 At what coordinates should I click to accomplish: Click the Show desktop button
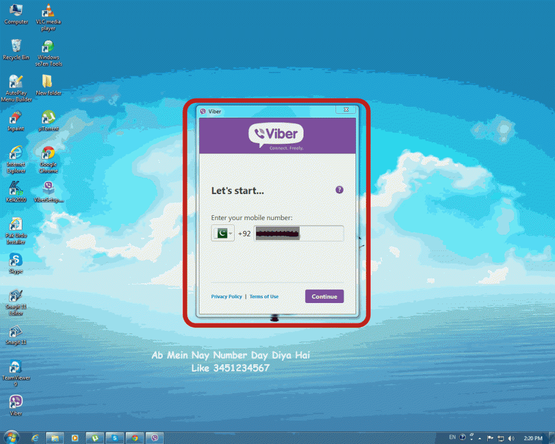coord(552,438)
